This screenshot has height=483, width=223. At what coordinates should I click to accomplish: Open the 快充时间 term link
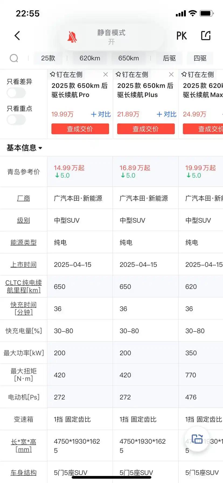23,308
